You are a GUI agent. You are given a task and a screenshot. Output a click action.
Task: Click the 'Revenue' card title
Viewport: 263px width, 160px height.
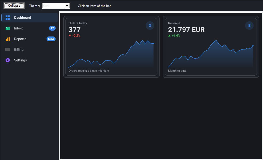[174, 23]
